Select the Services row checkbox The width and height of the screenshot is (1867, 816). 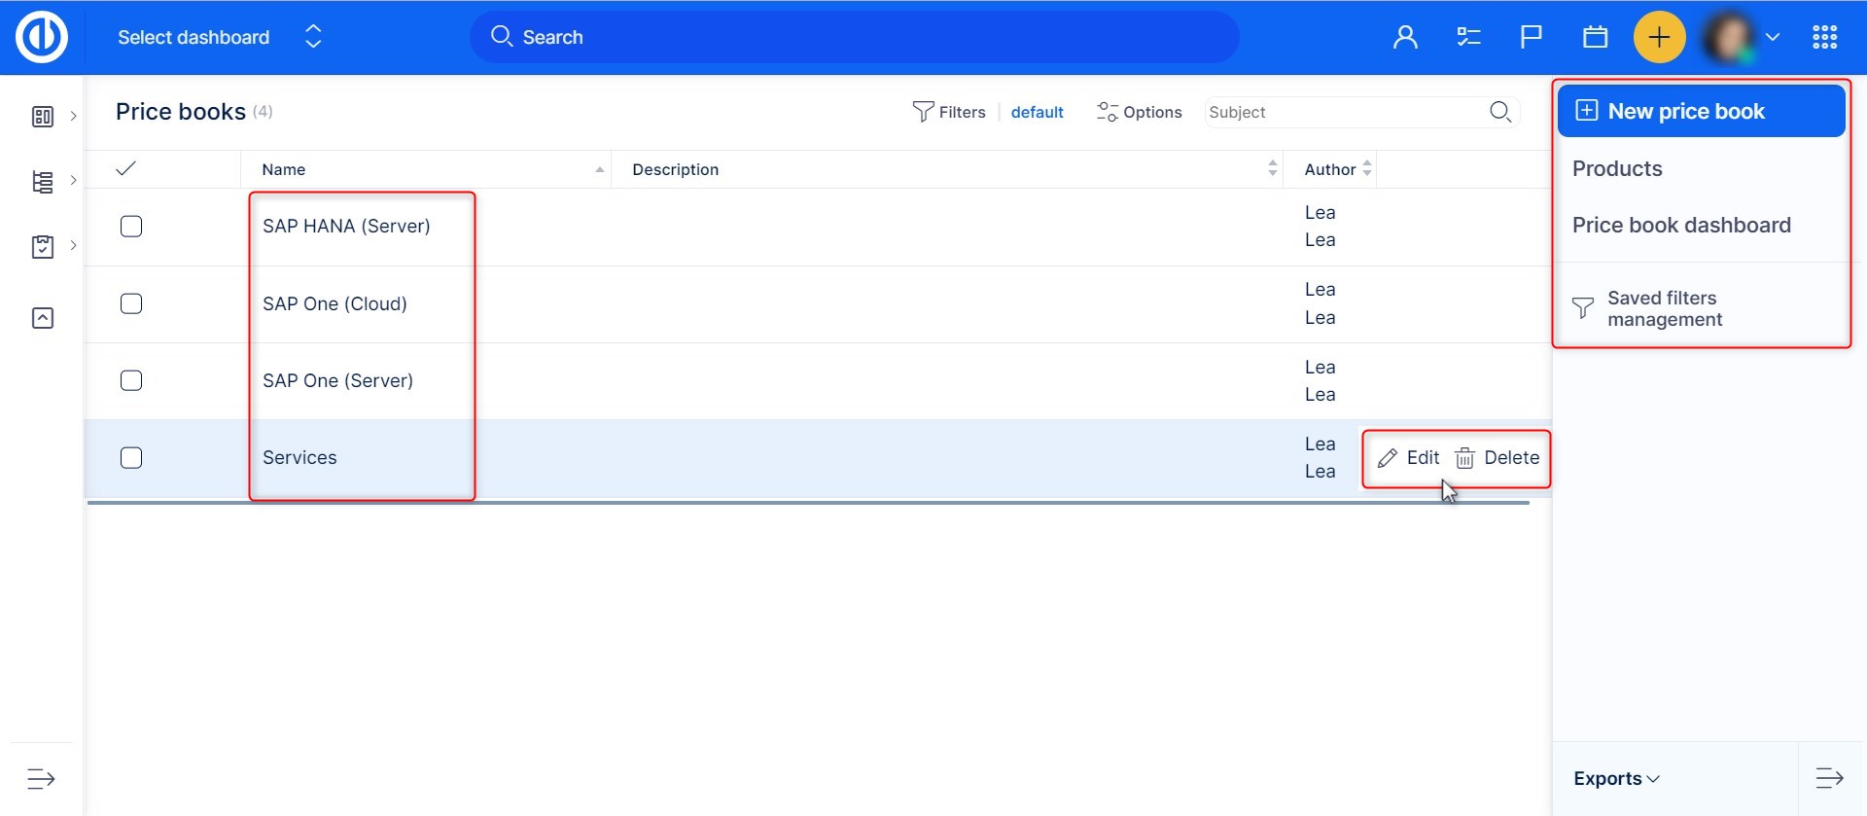coord(131,458)
